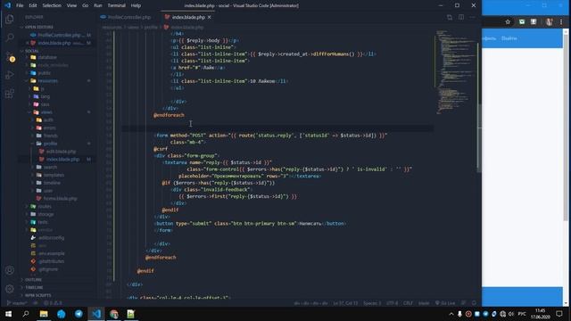Open Selection menu
The width and height of the screenshot is (571, 321).
point(52,5)
